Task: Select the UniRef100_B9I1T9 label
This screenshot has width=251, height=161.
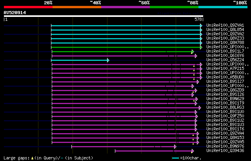Action: pyautogui.click(x=225, y=103)
